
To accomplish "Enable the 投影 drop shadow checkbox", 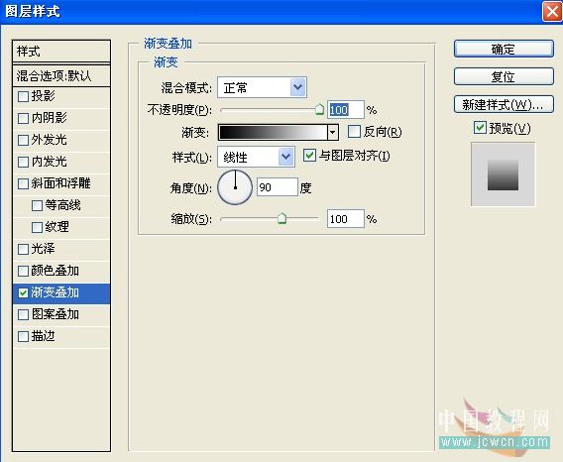I will pyautogui.click(x=24, y=96).
